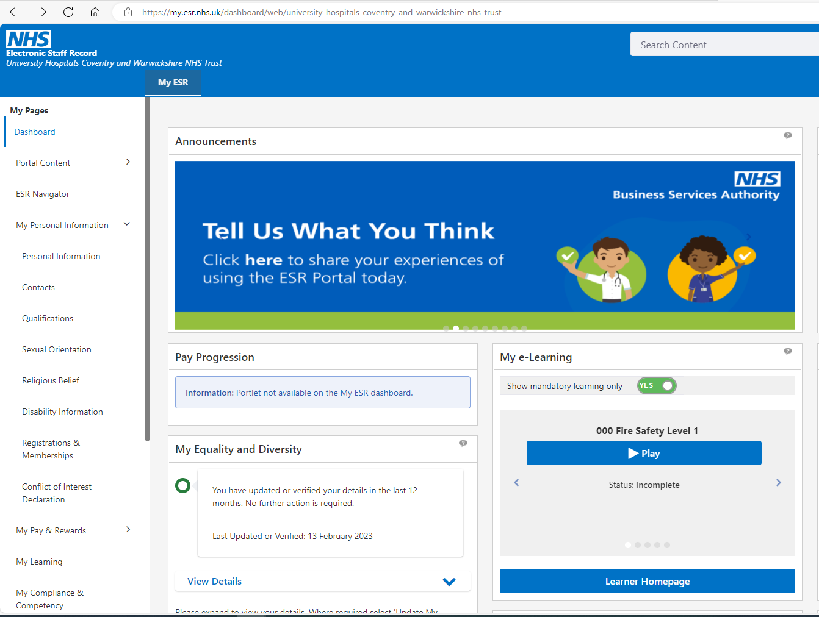819x617 pixels.
Task: Click the browser reload icon
Action: 68,12
